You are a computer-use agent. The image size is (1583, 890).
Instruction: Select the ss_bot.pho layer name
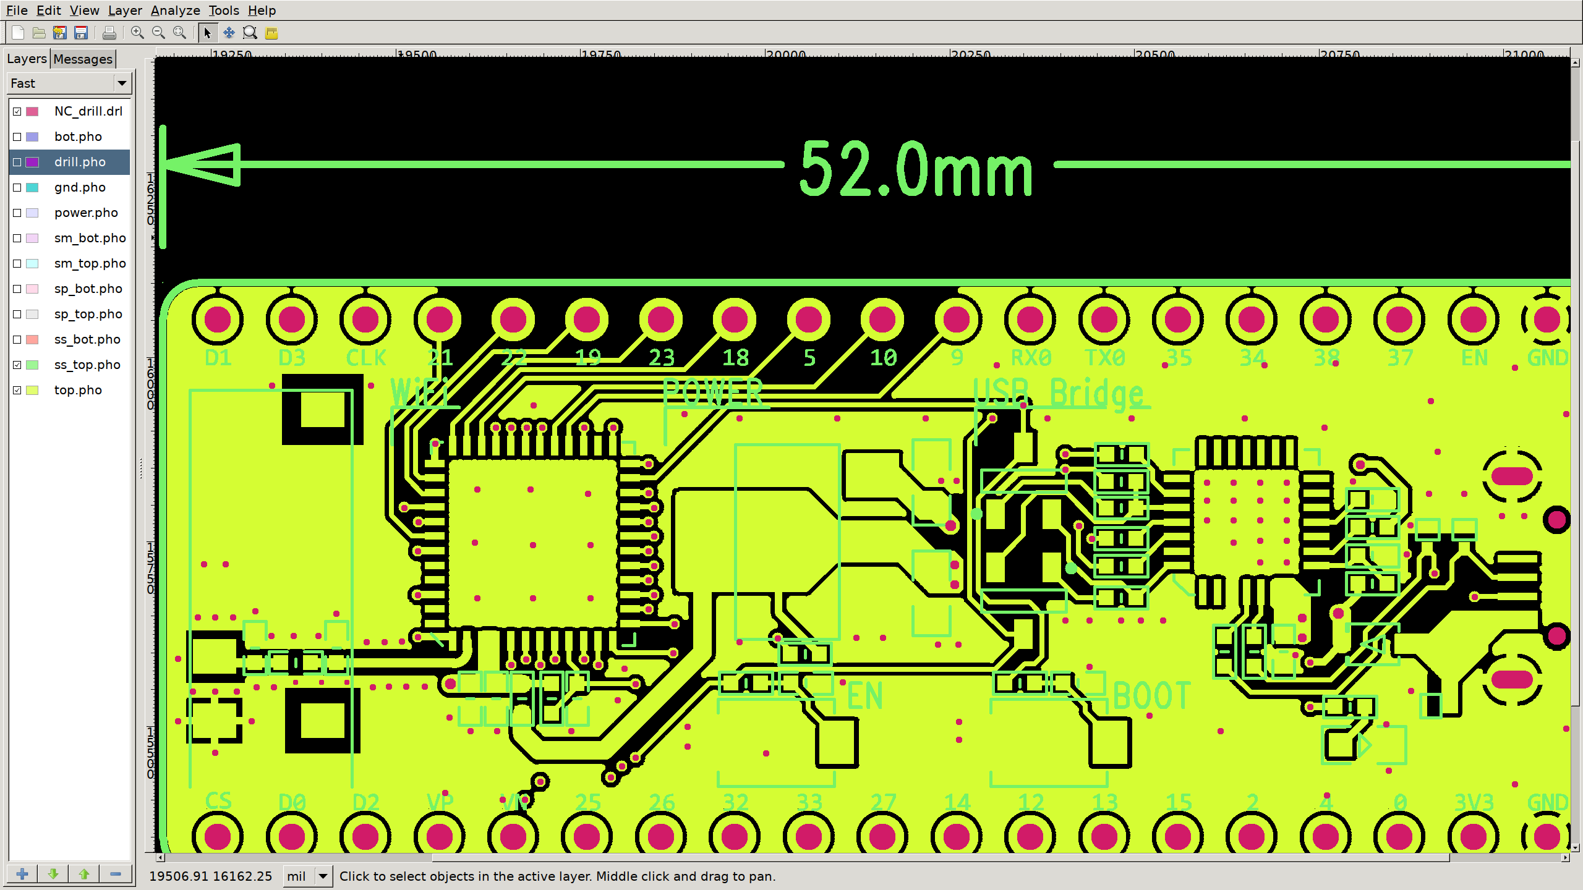tap(87, 339)
